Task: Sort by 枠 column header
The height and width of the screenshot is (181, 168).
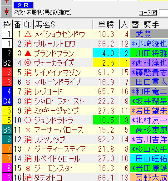Action: (7, 24)
